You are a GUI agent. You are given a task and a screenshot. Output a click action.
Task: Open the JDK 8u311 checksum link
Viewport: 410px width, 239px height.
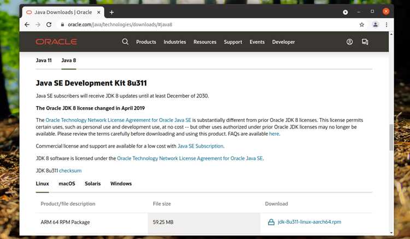coord(70,171)
